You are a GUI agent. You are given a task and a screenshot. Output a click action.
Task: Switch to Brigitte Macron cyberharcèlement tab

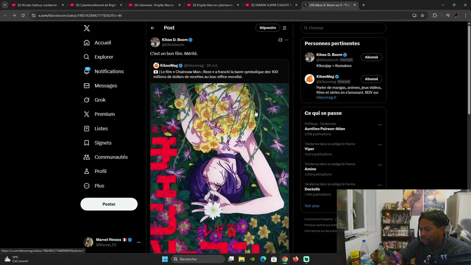click(213, 5)
